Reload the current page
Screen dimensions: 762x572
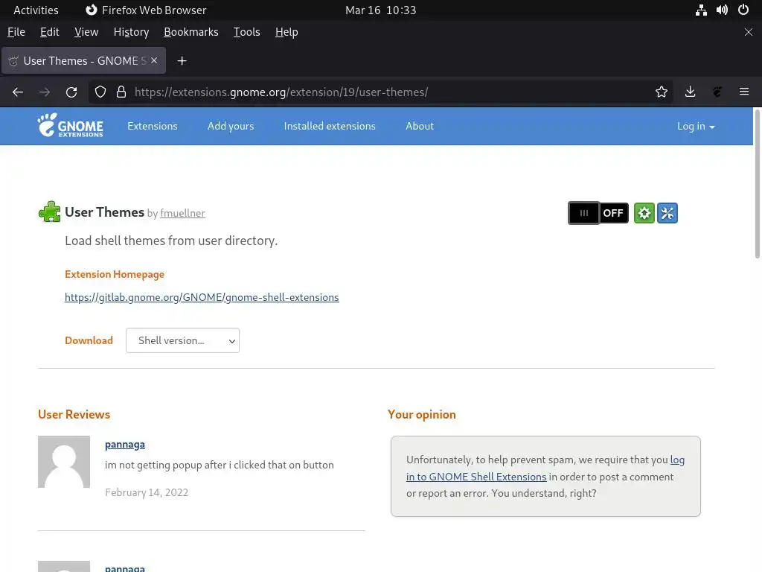71,92
